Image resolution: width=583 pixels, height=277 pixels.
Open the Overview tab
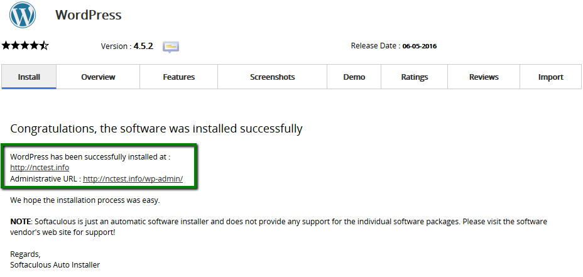click(x=98, y=77)
